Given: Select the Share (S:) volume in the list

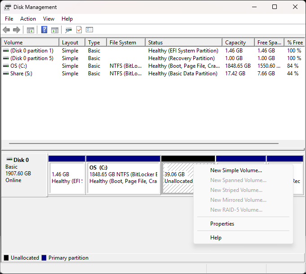Looking at the screenshot, I should click(153, 74).
